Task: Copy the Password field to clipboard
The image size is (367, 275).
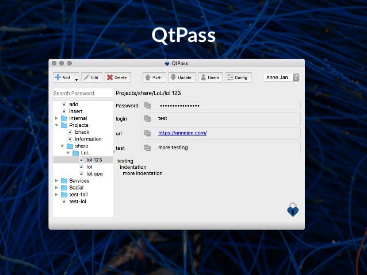Action: pyautogui.click(x=147, y=106)
